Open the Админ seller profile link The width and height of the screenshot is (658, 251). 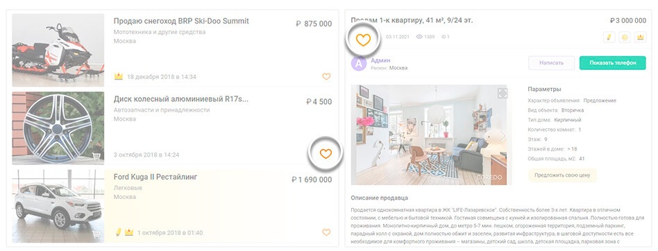point(380,60)
